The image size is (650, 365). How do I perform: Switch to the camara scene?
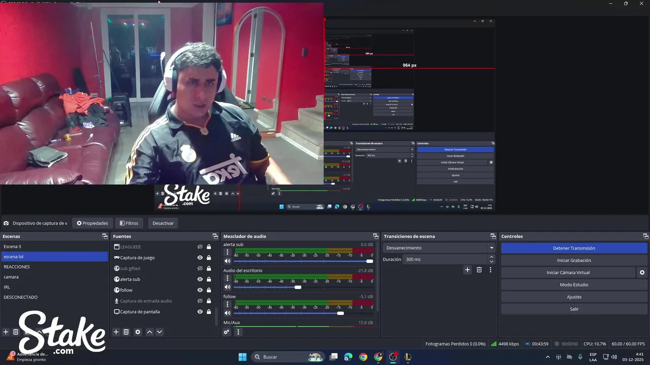54,277
